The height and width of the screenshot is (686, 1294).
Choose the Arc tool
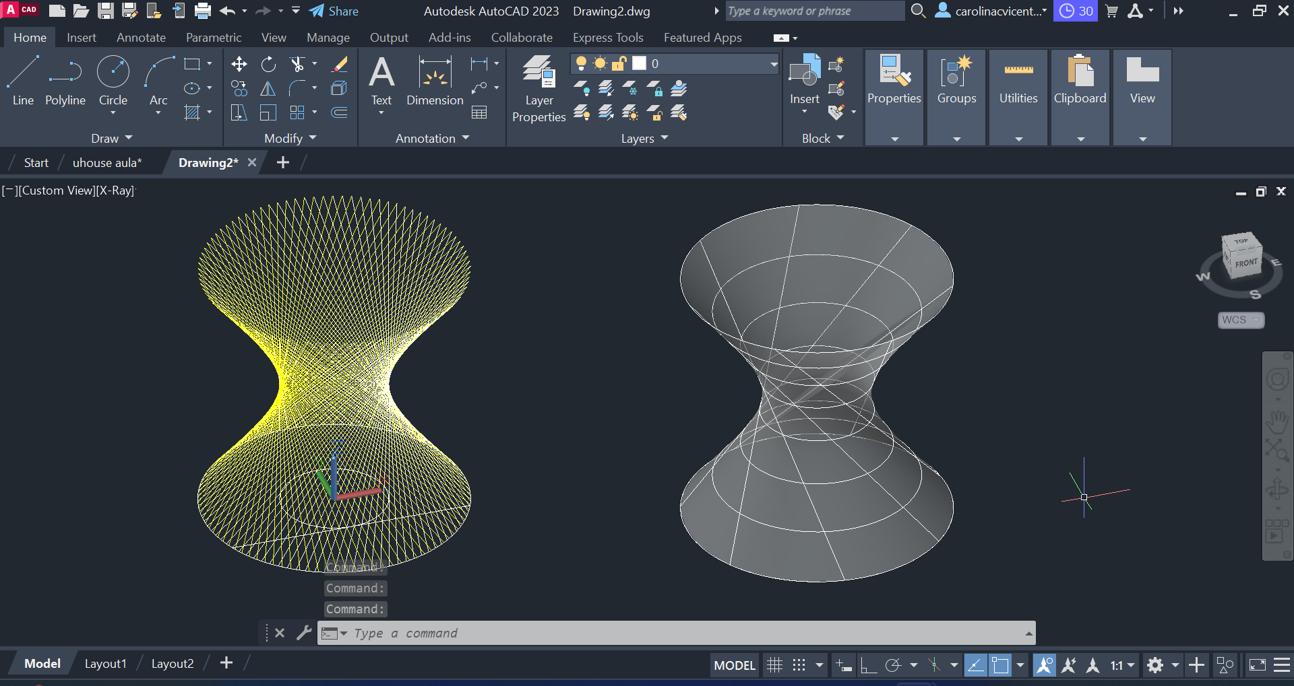pyautogui.click(x=158, y=81)
